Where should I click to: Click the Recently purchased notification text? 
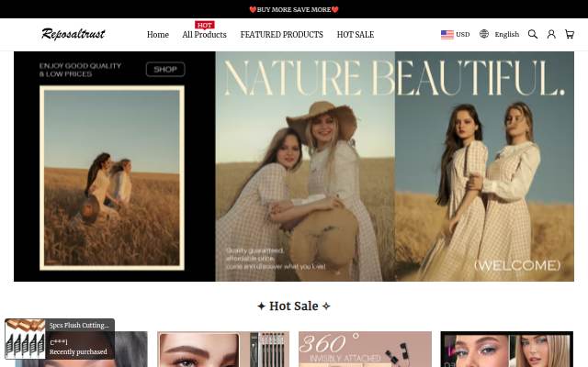pyautogui.click(x=78, y=352)
